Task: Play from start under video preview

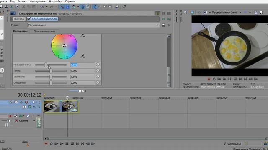Action: (x=219, y=79)
